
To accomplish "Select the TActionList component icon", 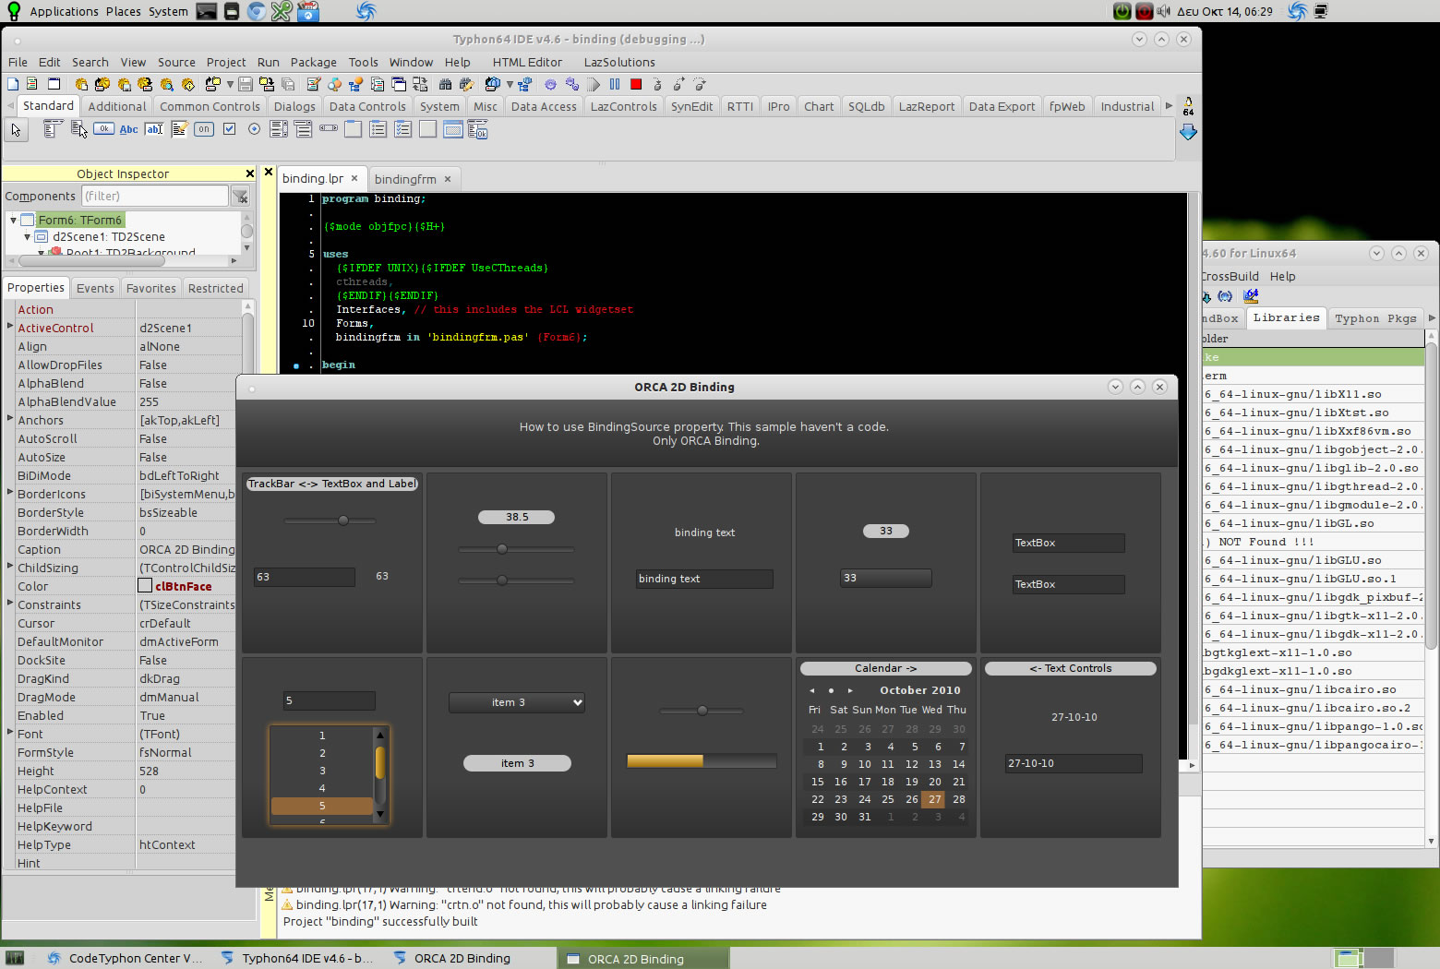I will (477, 129).
